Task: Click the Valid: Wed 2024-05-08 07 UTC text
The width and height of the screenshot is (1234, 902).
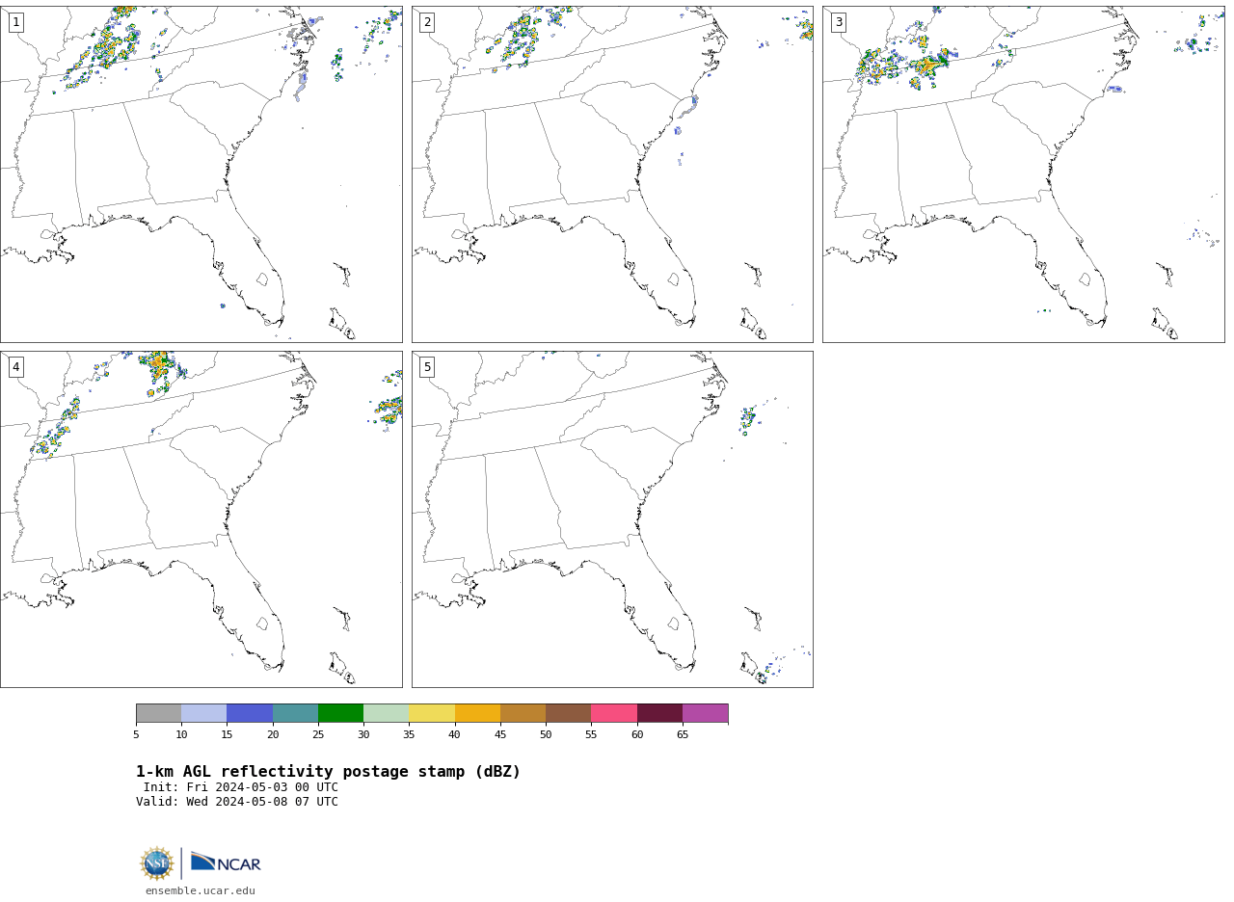Action: coord(237,802)
